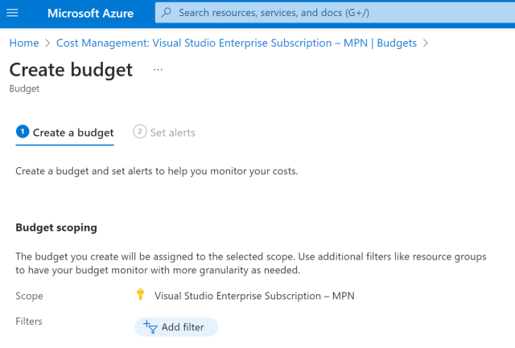This screenshot has height=348, width=515.
Task: Click the chevron after the Budgets breadcrumb
Action: [x=425, y=43]
